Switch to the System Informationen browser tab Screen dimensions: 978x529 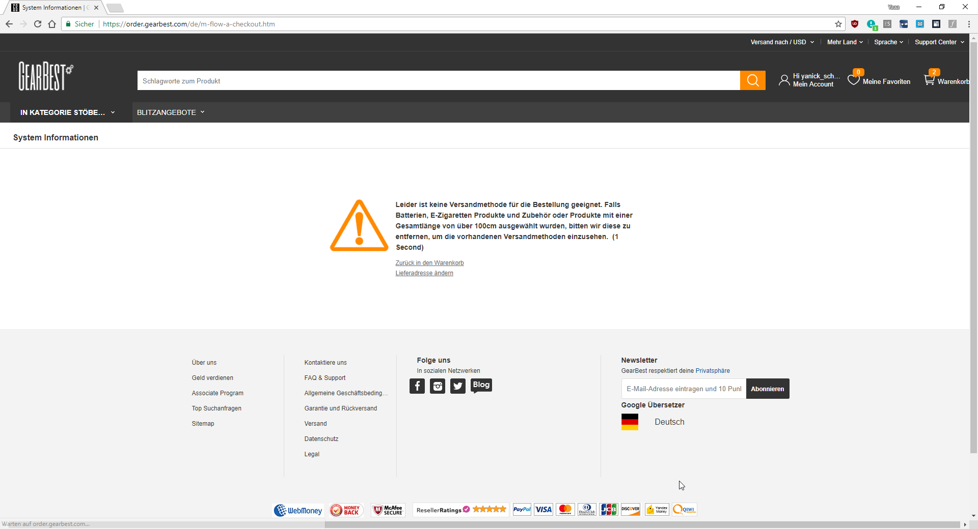tap(51, 8)
